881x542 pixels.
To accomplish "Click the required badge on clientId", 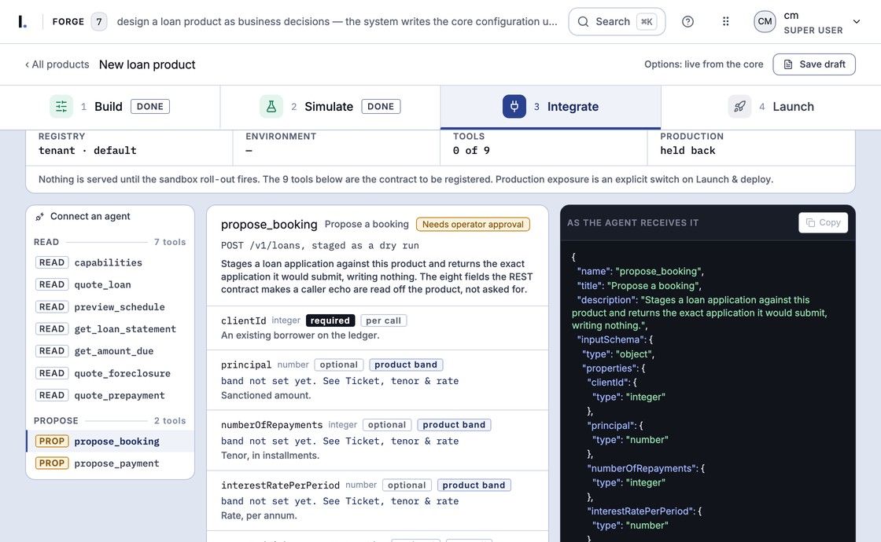I will [330, 320].
